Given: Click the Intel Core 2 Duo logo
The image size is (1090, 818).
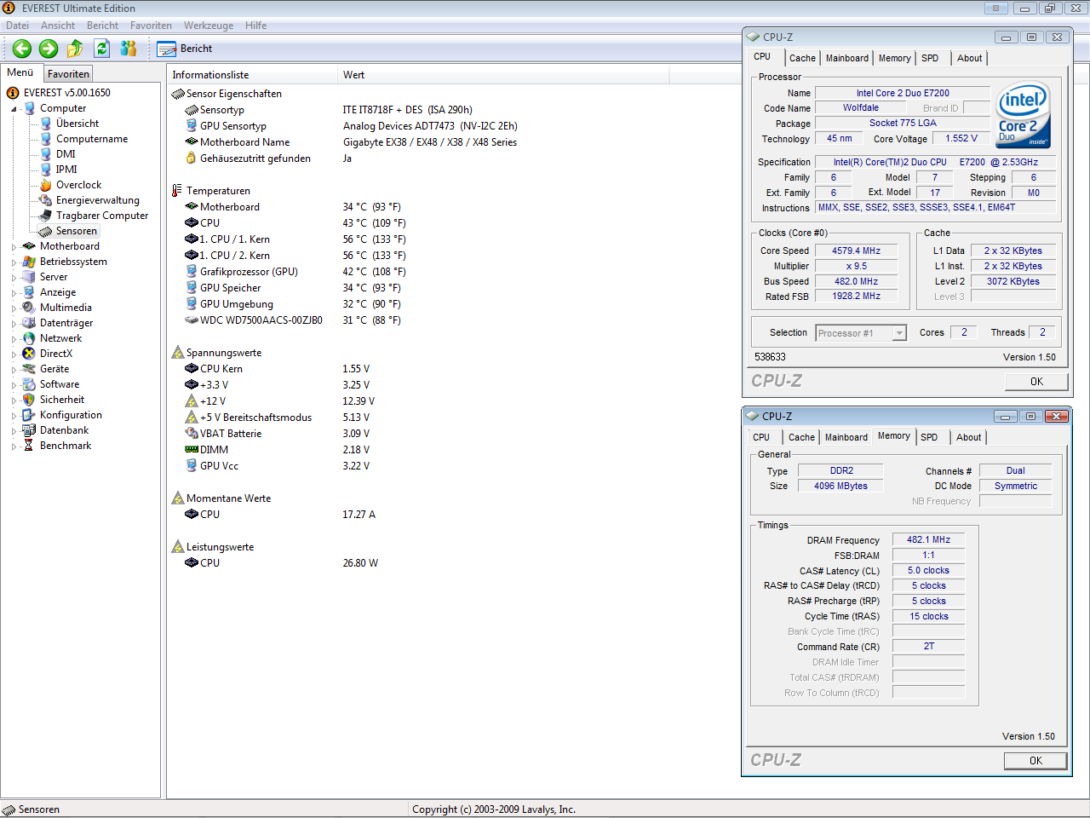Looking at the screenshot, I should [x=1024, y=114].
